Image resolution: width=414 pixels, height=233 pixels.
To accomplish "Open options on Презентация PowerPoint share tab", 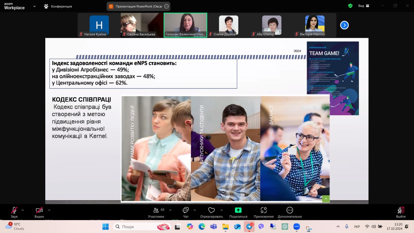I will (167, 6).
